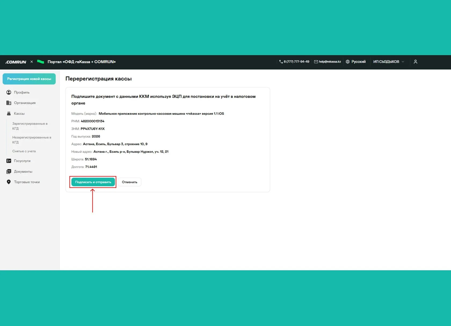Viewport: 451px width, 326px height.
Task: Click the phone icon in header
Action: click(281, 62)
